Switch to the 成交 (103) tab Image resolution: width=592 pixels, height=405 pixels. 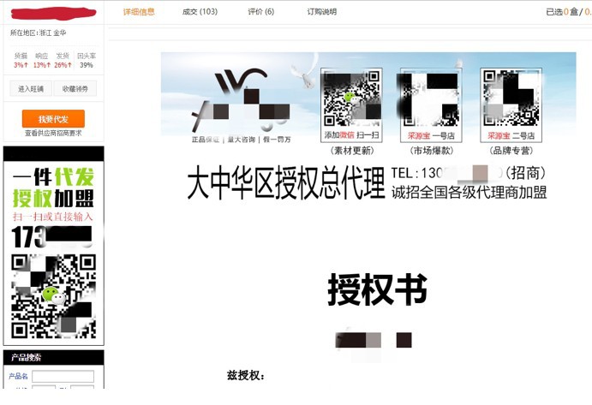pyautogui.click(x=200, y=12)
